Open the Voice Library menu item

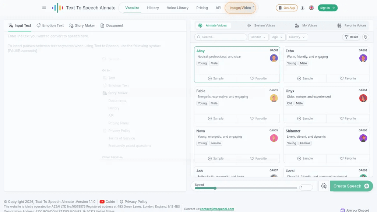pos(177,8)
